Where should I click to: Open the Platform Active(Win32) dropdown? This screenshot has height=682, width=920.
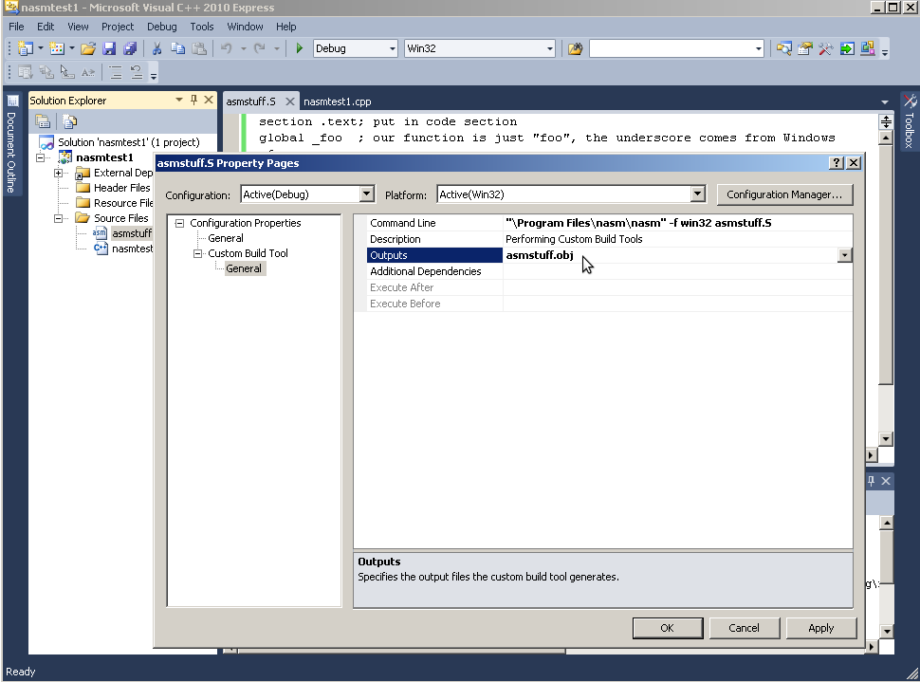click(698, 194)
